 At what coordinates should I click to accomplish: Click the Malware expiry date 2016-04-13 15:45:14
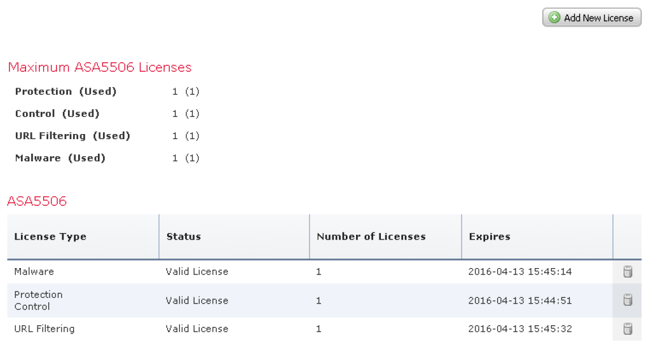(x=520, y=272)
